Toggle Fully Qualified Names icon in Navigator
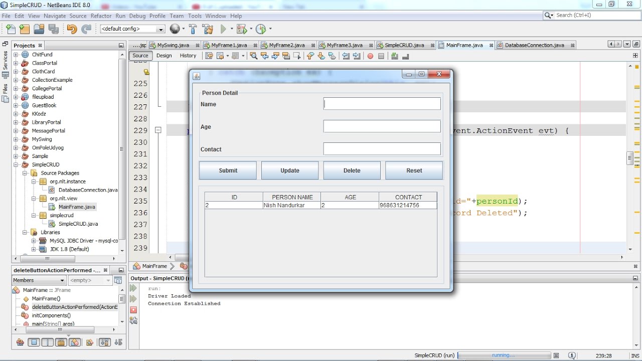Viewport: 642px width, 361px height. click(89, 342)
